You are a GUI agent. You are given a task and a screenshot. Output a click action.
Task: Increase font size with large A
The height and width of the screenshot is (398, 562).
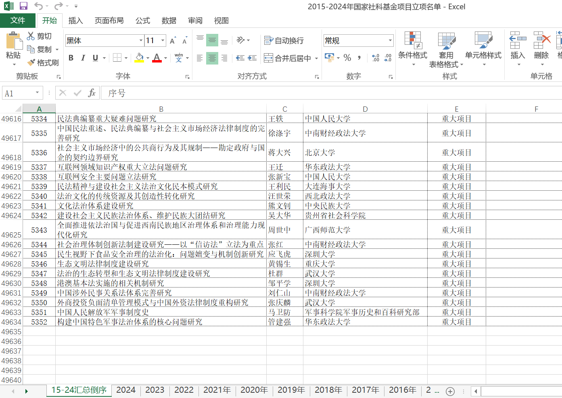click(x=173, y=41)
